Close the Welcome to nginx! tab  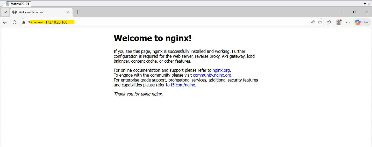[68, 12]
